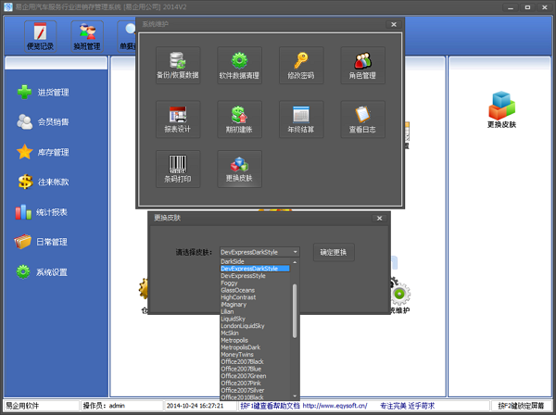Open 角色管理 people icon
Screen dimensions: 556x415
pyautogui.click(x=362, y=65)
